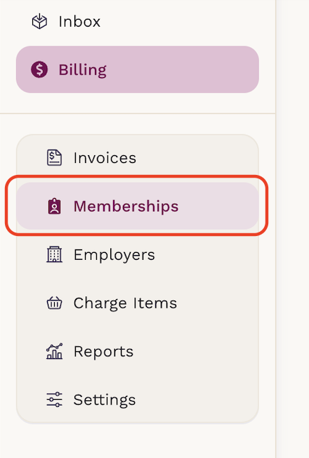Select the Billing menu item
This screenshot has height=458, width=309.
(137, 70)
